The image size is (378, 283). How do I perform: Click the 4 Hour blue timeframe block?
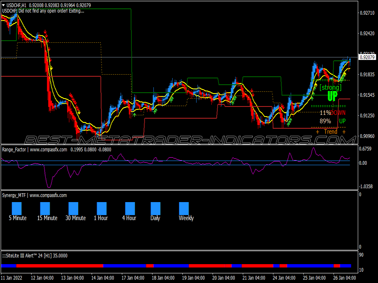[x=130, y=208]
